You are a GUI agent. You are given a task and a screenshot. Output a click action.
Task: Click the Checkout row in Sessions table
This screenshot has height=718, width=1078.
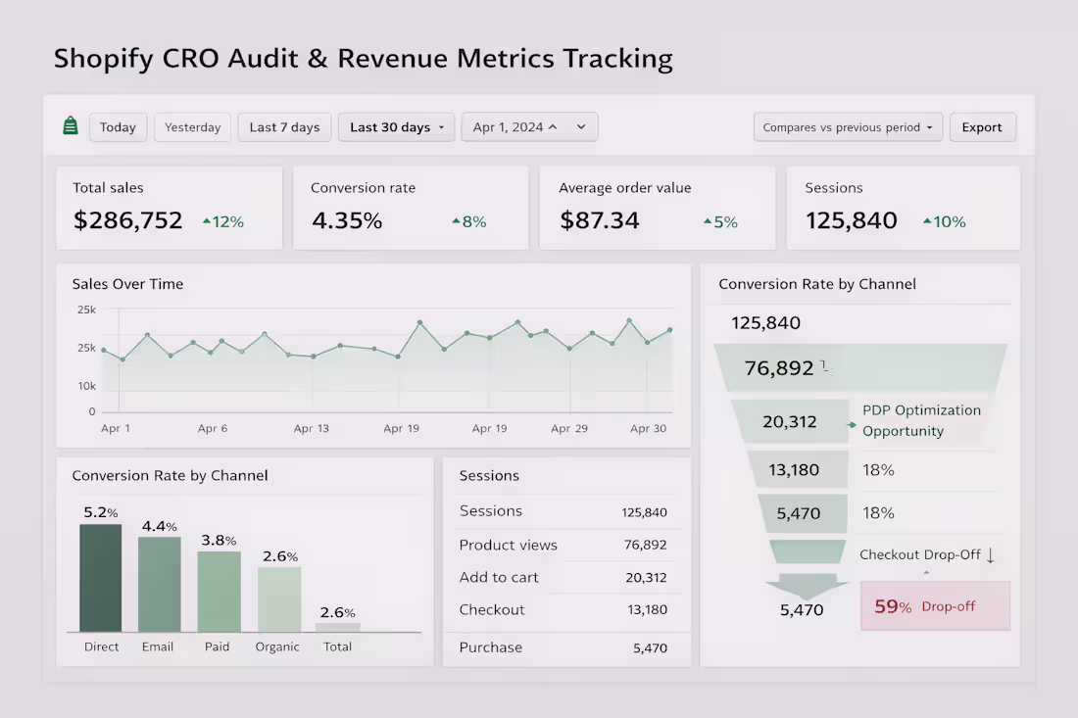click(563, 609)
